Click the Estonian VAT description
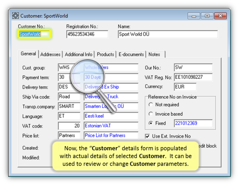Image resolution: width=239 pixels, height=185 pixels. pos(111,126)
